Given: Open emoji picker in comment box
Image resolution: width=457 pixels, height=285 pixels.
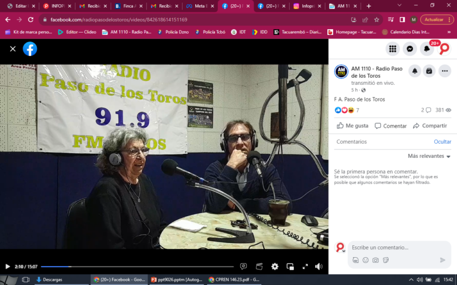Looking at the screenshot, I should [365, 260].
